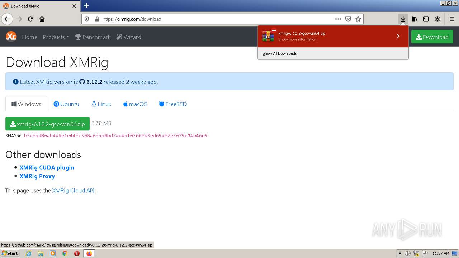Click the volume speaker tray icon
This screenshot has width=459, height=258.
point(408,253)
